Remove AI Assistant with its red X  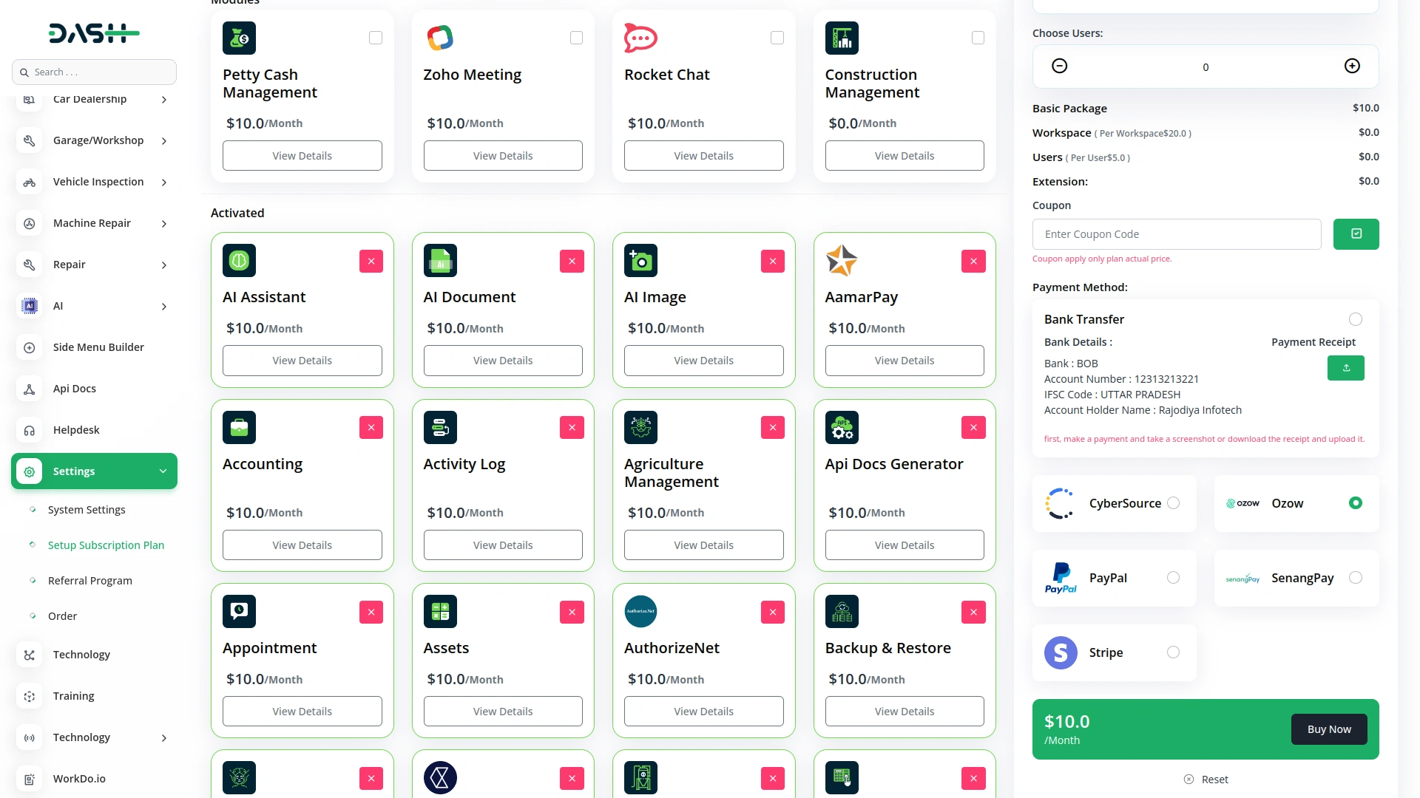coord(371,261)
